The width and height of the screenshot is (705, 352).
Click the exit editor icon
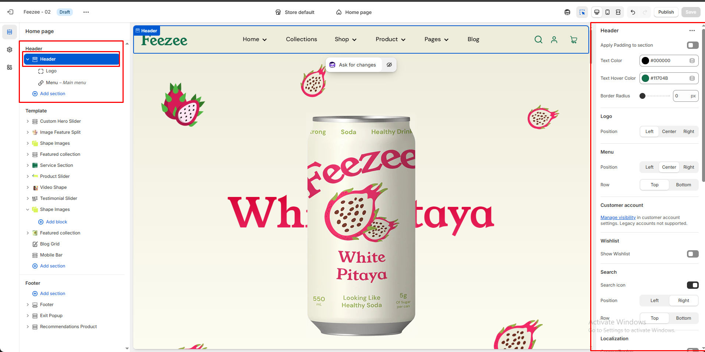pos(10,12)
